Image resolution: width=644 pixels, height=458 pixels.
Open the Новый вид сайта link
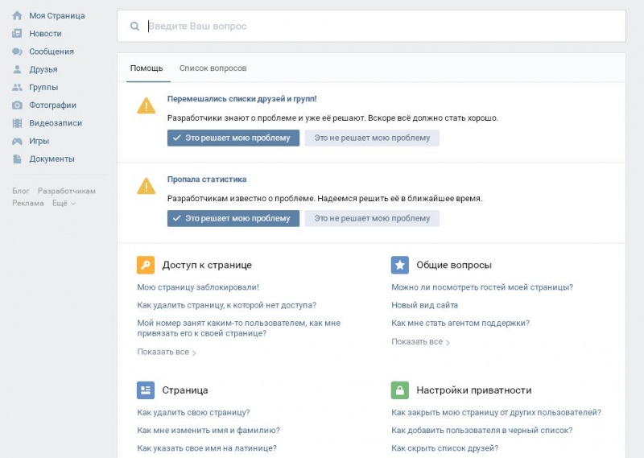click(424, 305)
